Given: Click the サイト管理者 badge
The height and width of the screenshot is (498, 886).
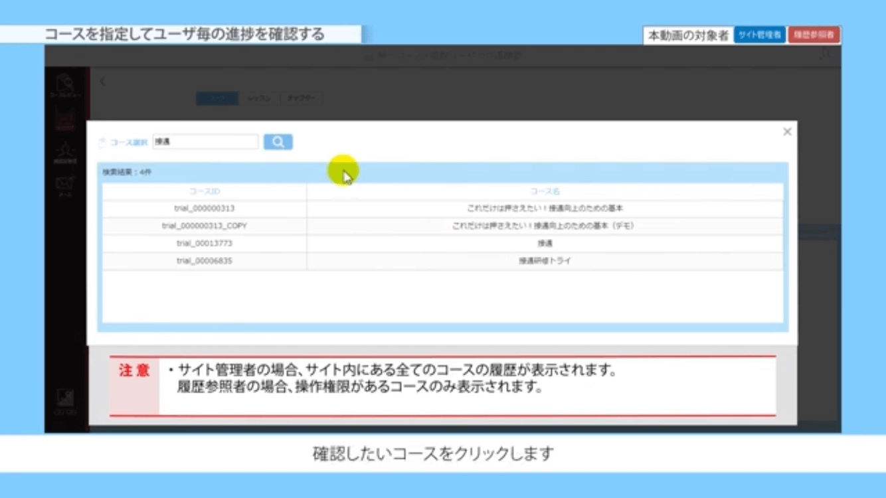Looking at the screenshot, I should coord(760,36).
